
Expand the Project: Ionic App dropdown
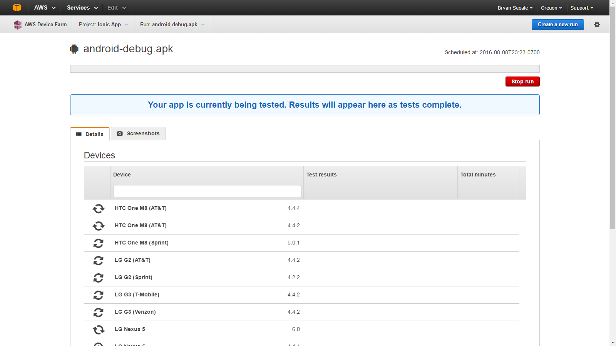[103, 24]
